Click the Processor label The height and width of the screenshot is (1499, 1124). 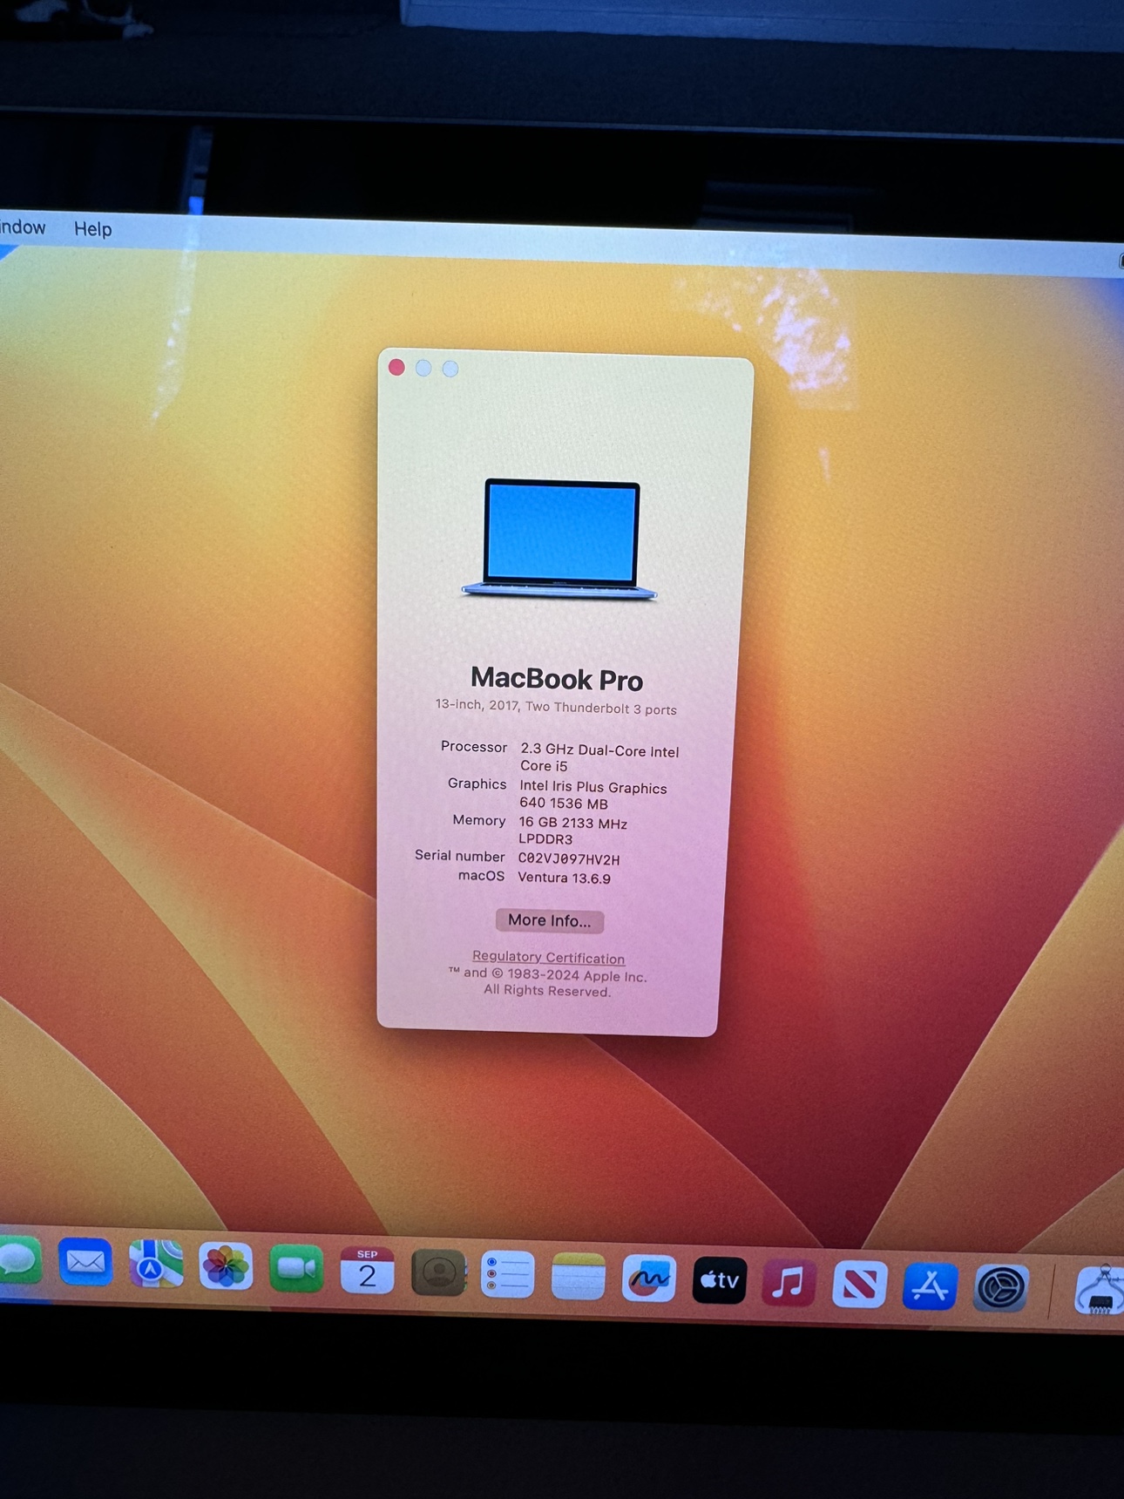(474, 747)
